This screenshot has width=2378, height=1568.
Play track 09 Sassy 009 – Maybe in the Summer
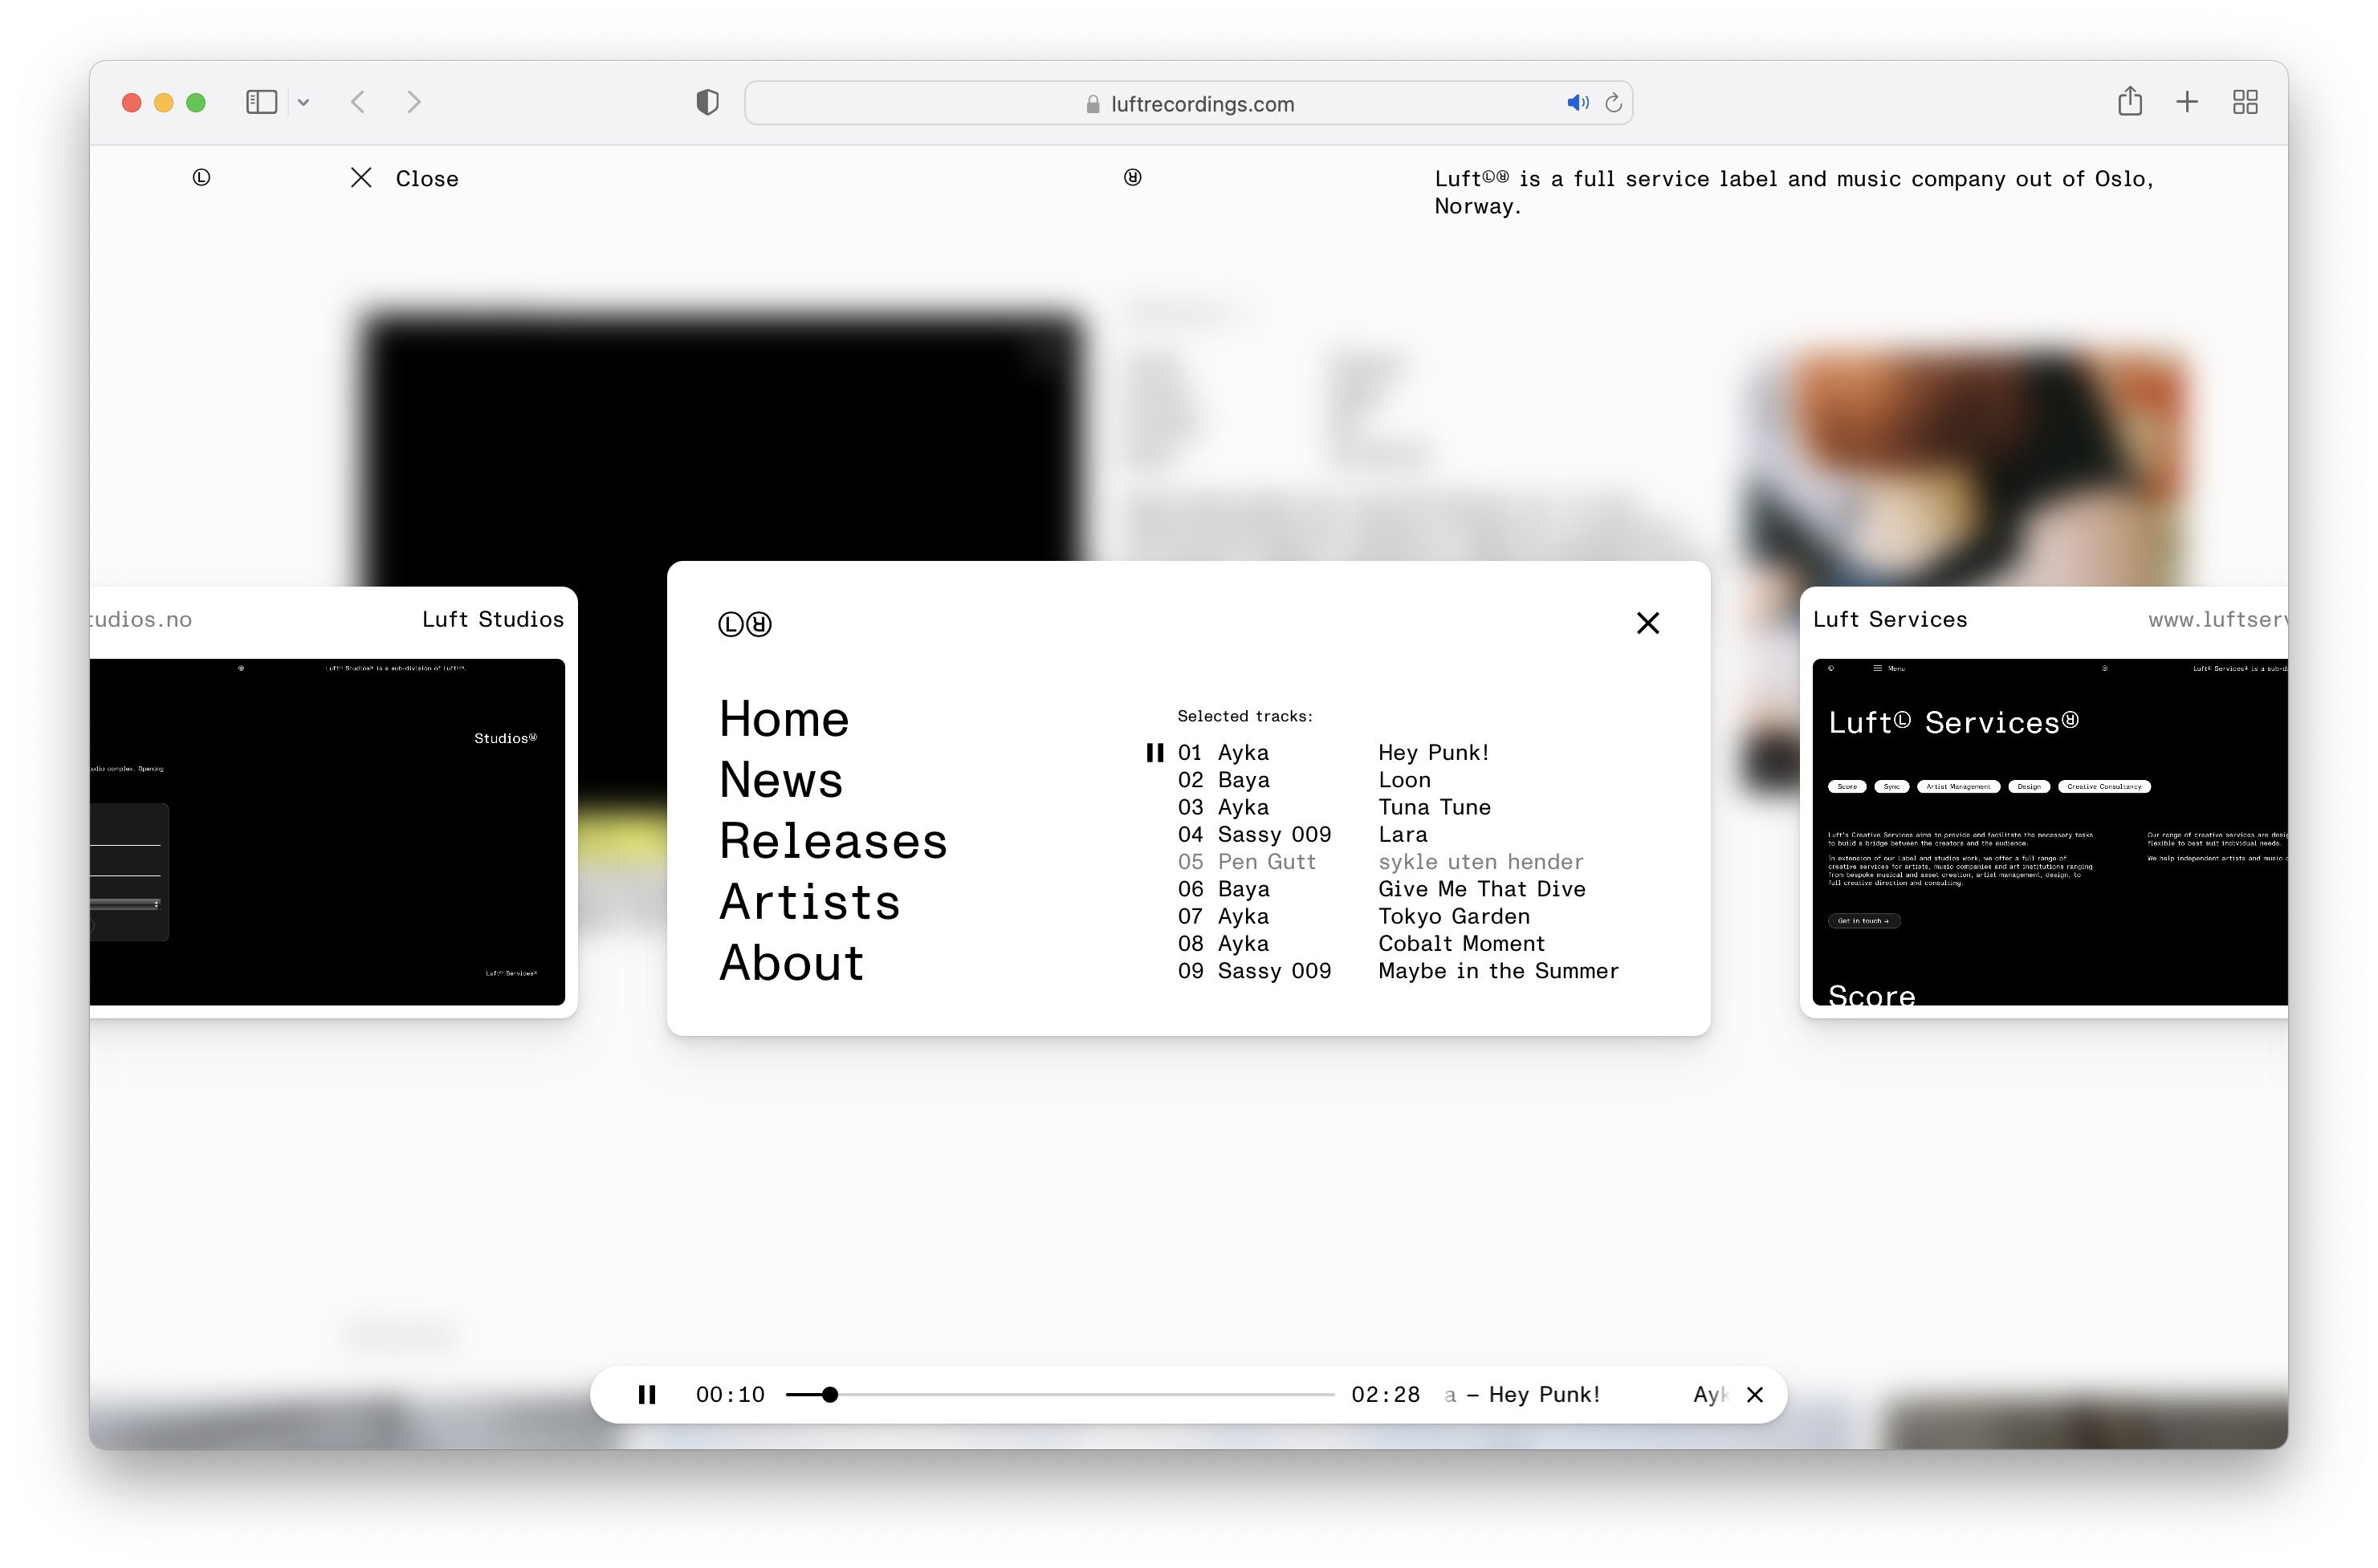point(1398,970)
